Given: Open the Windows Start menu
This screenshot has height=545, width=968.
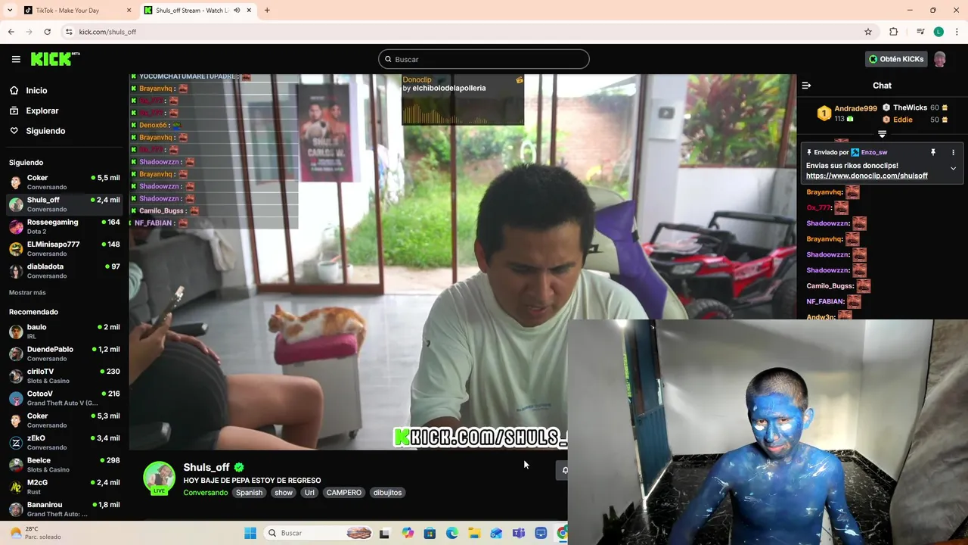Looking at the screenshot, I should (250, 533).
